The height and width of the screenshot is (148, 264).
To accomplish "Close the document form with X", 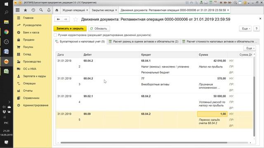I will [260, 18].
